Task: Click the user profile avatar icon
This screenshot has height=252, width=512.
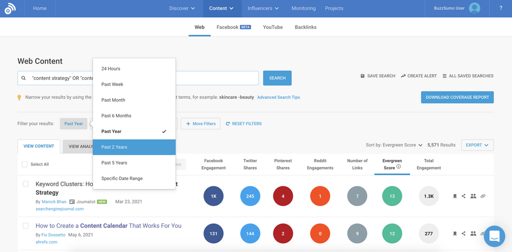Action: 474,8
